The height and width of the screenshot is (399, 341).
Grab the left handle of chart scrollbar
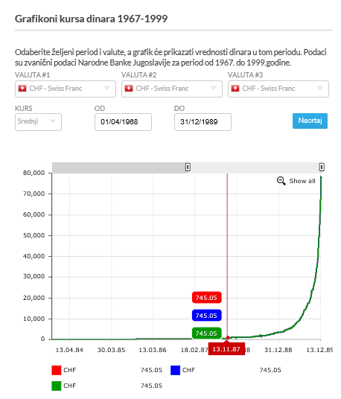[188, 167]
